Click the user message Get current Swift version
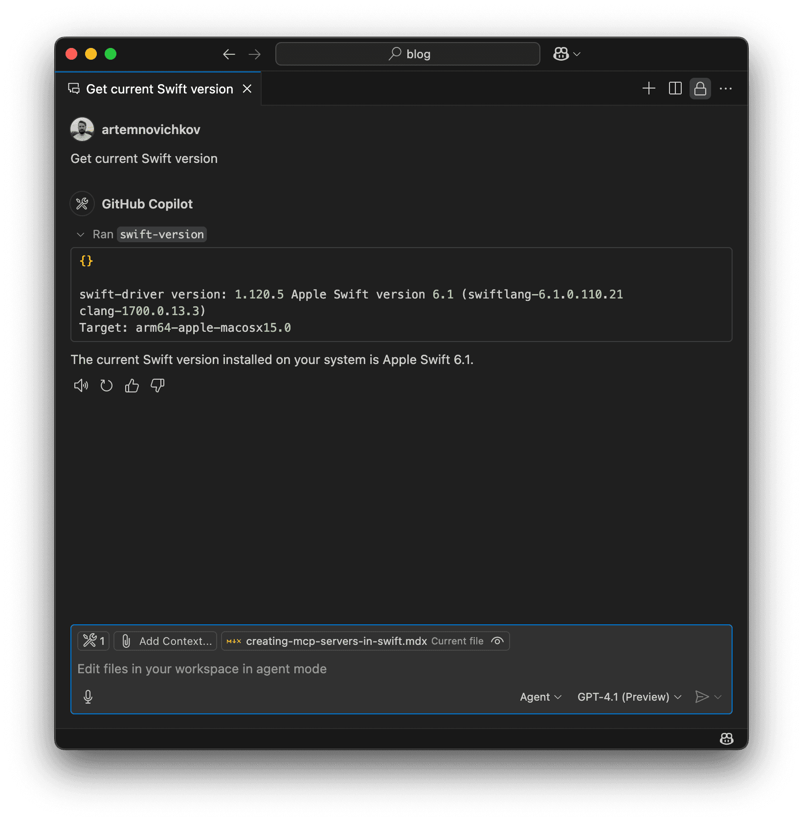Image resolution: width=803 pixels, height=822 pixels. click(144, 159)
